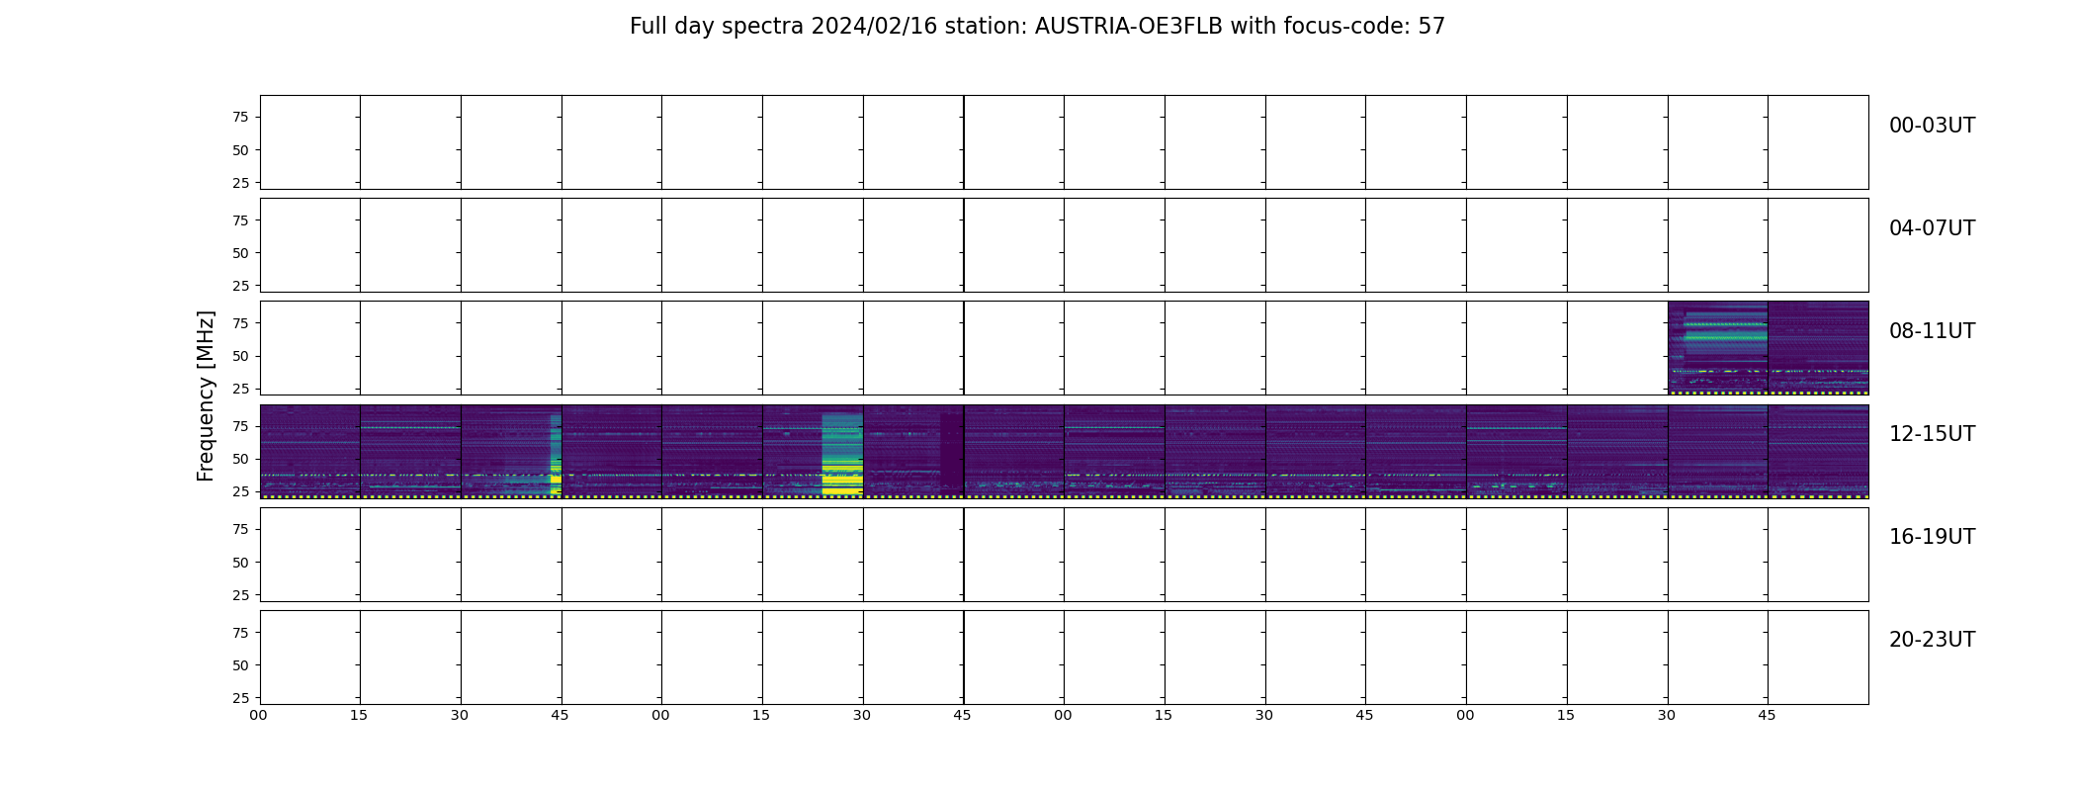The image size is (2076, 791).
Task: Click the thick black divider line in 16-19UT row
Action: pyautogui.click(x=964, y=555)
